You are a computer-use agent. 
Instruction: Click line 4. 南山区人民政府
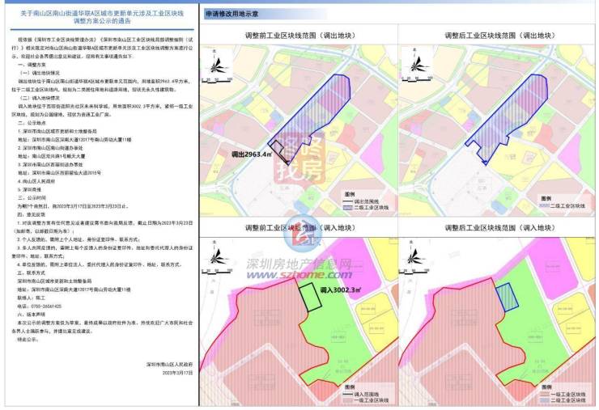tap(36, 181)
